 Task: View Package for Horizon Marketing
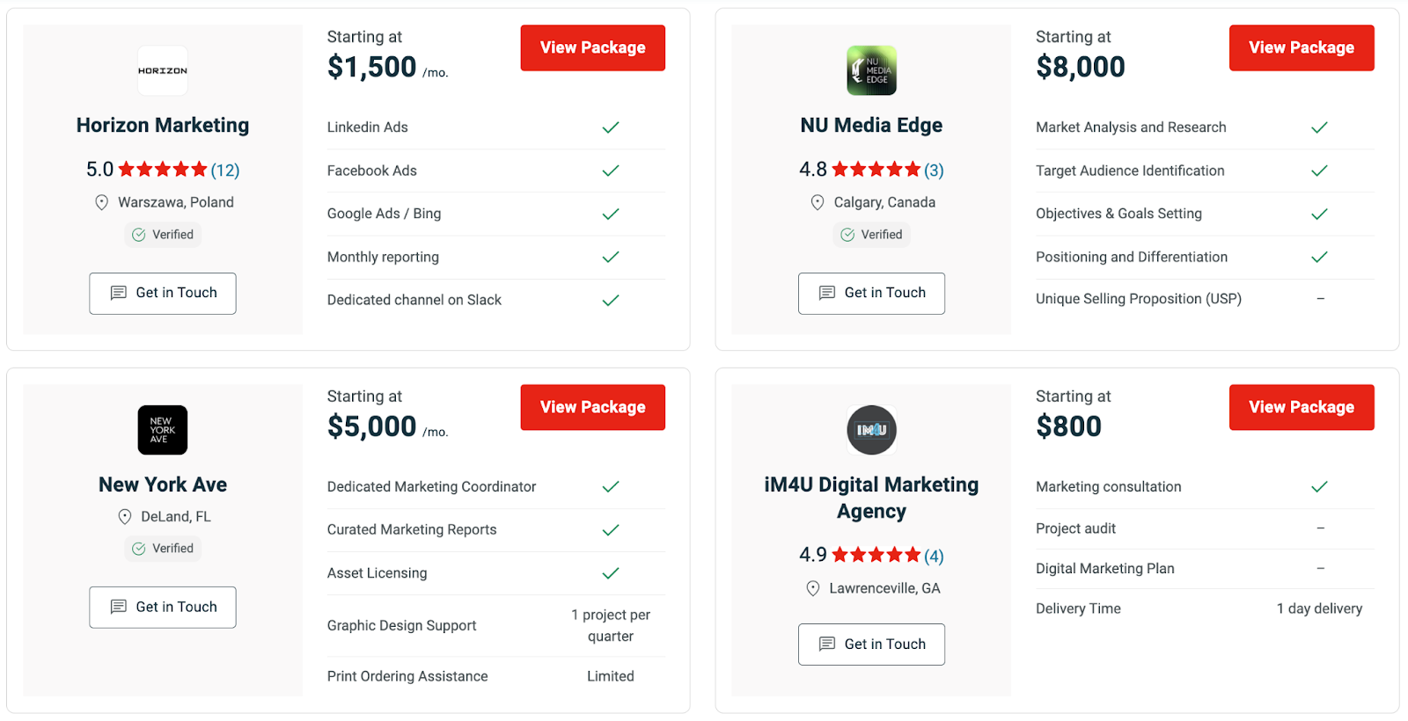pyautogui.click(x=592, y=47)
